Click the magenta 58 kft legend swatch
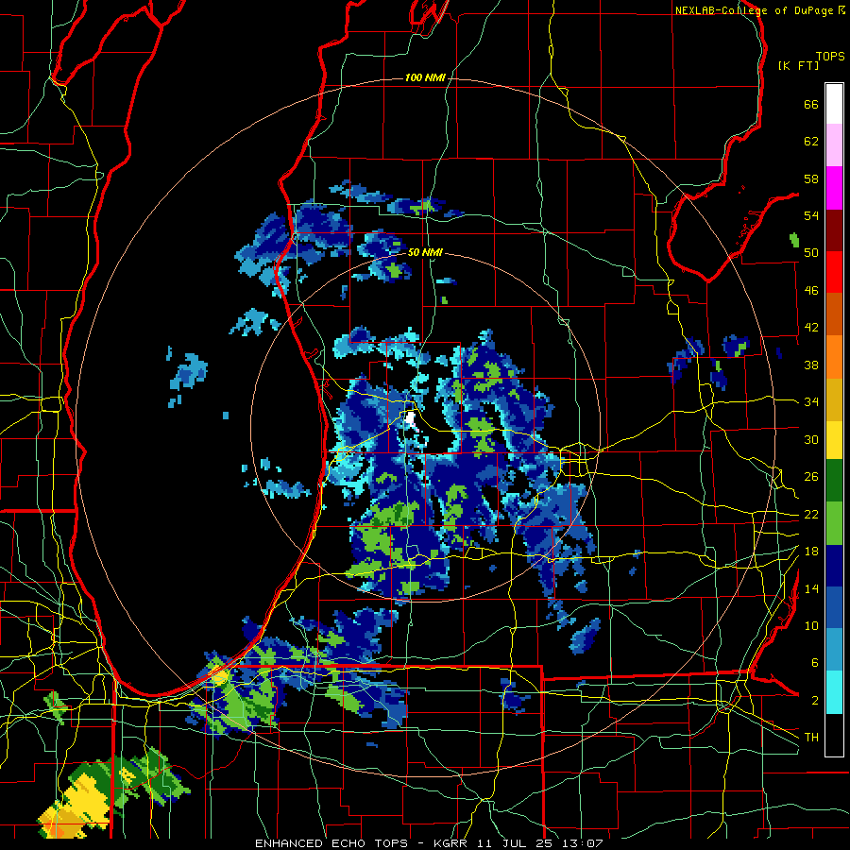This screenshot has width=850, height=850. tap(834, 188)
